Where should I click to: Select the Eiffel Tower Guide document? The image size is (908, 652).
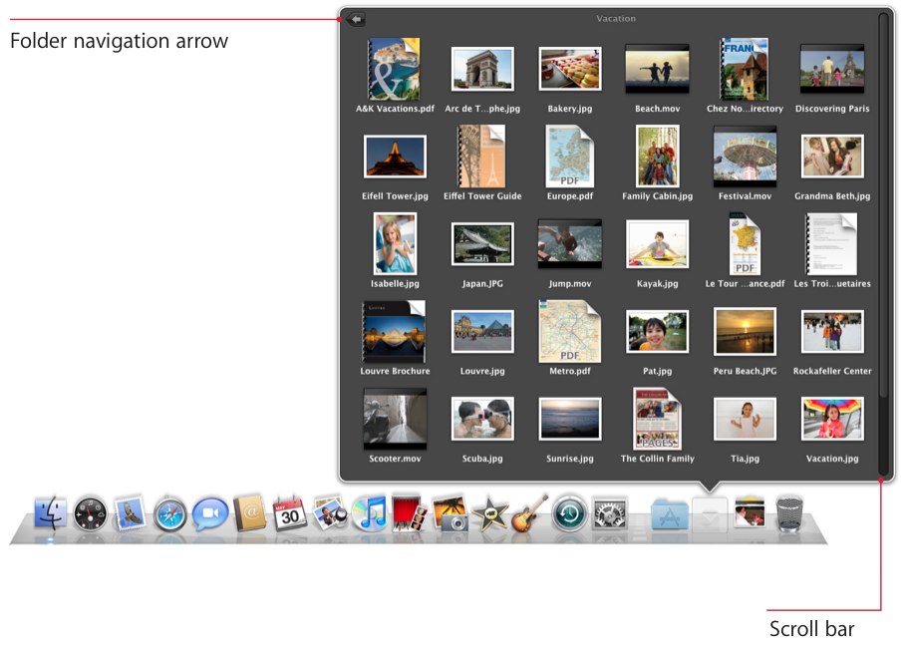pos(481,157)
